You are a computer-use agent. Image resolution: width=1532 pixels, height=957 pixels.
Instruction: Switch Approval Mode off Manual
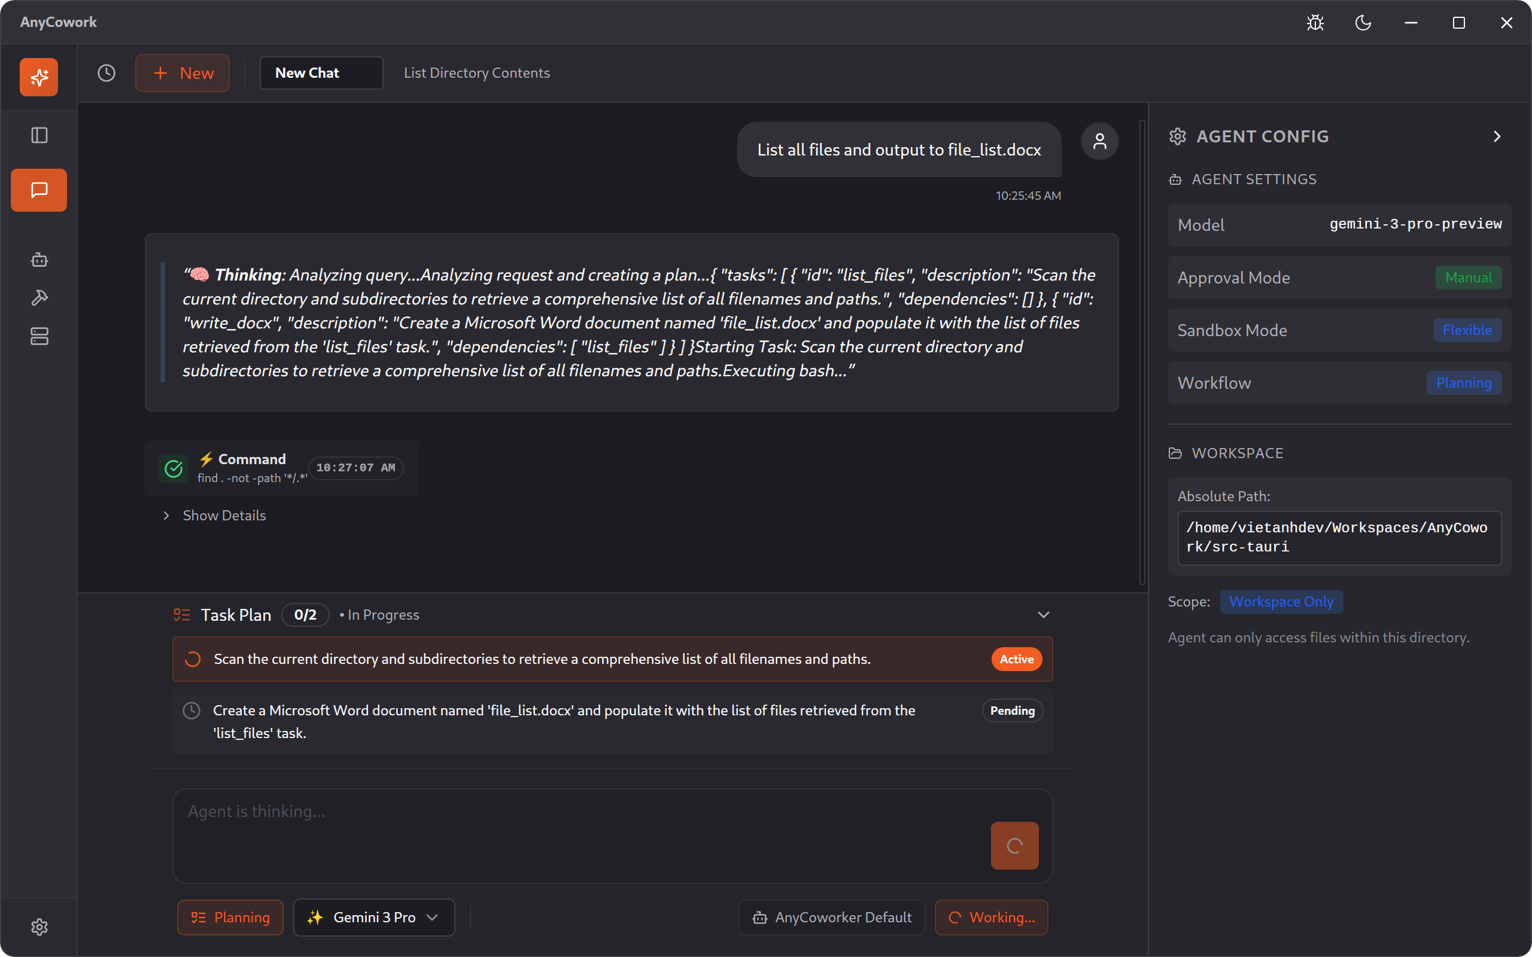(1467, 277)
